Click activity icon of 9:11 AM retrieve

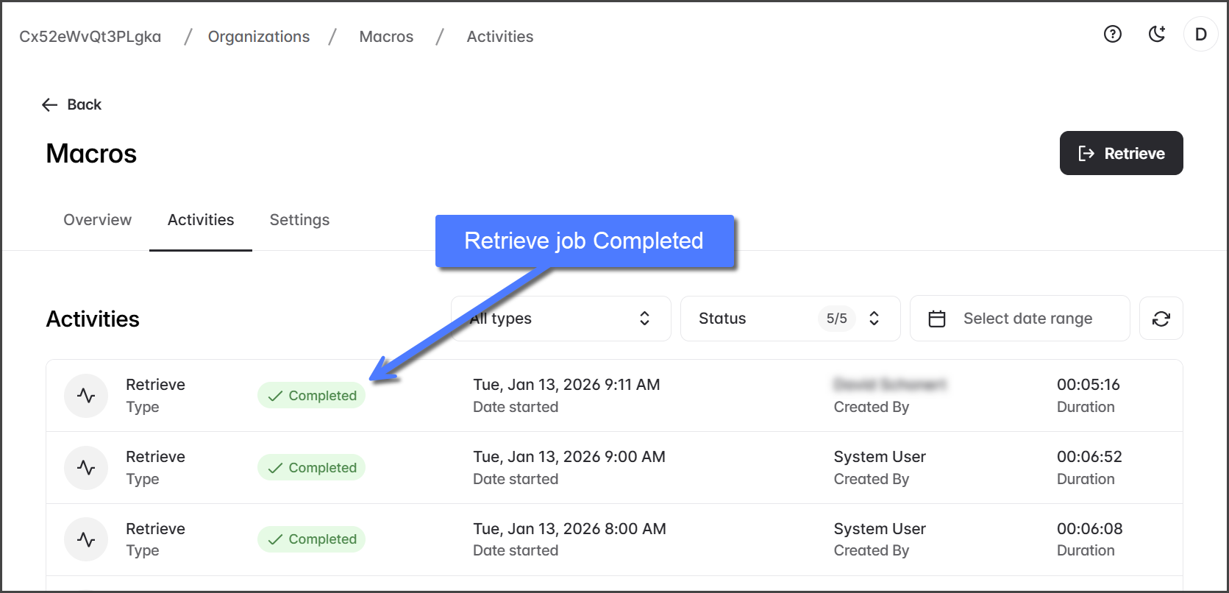pyautogui.click(x=86, y=396)
